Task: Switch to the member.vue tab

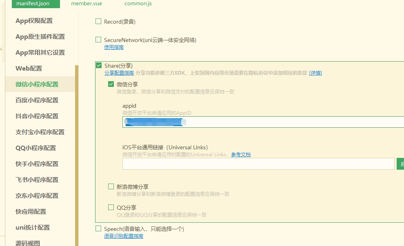Action: [86, 3]
